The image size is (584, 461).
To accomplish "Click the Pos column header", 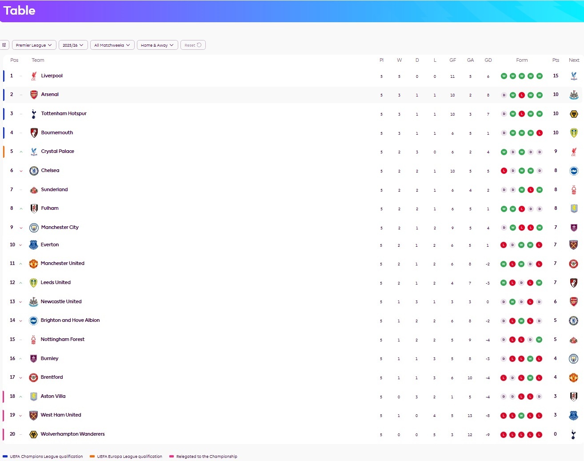I will point(14,60).
